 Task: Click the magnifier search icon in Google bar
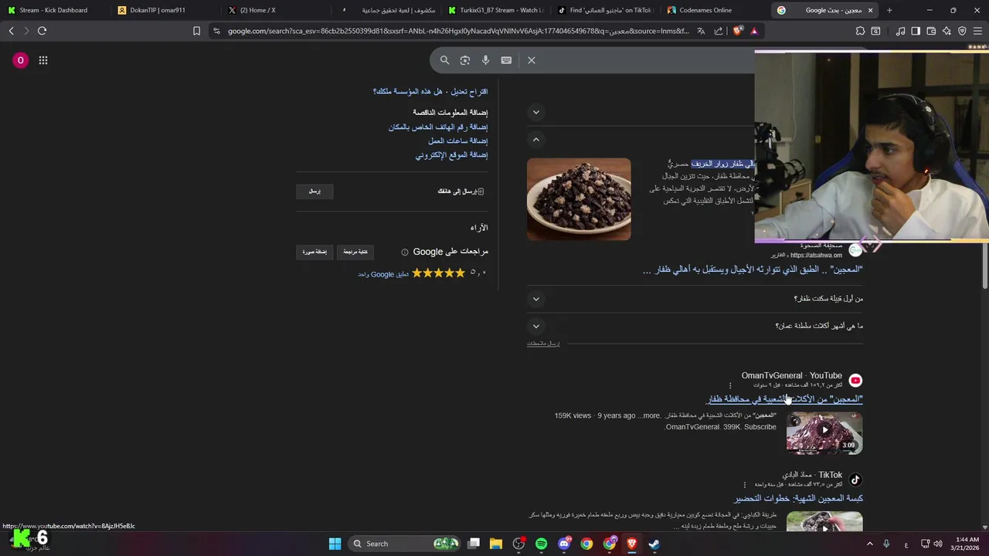444,60
